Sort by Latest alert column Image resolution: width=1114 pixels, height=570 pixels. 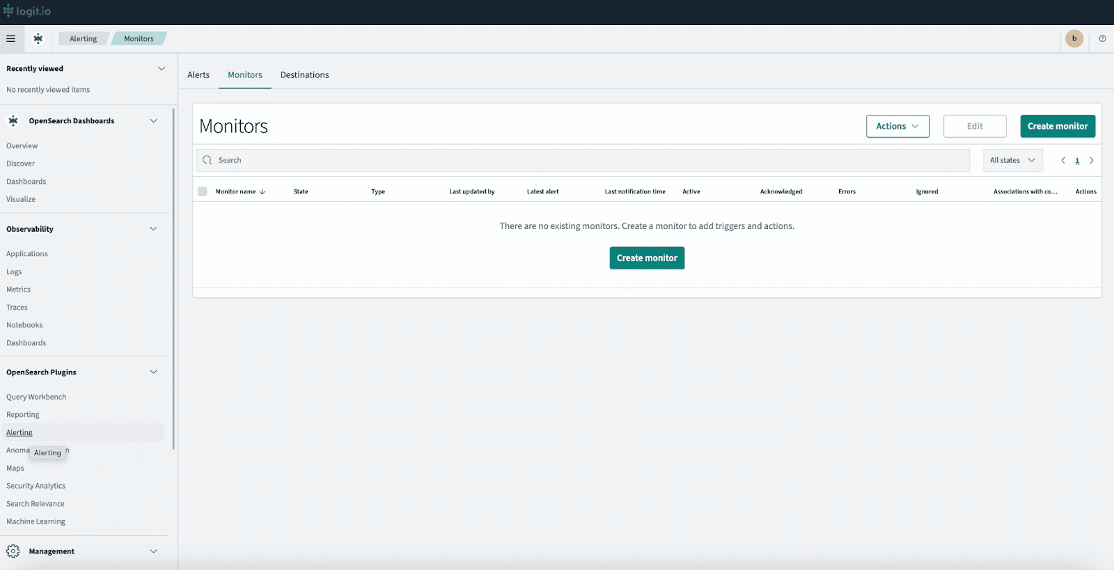tap(543, 191)
